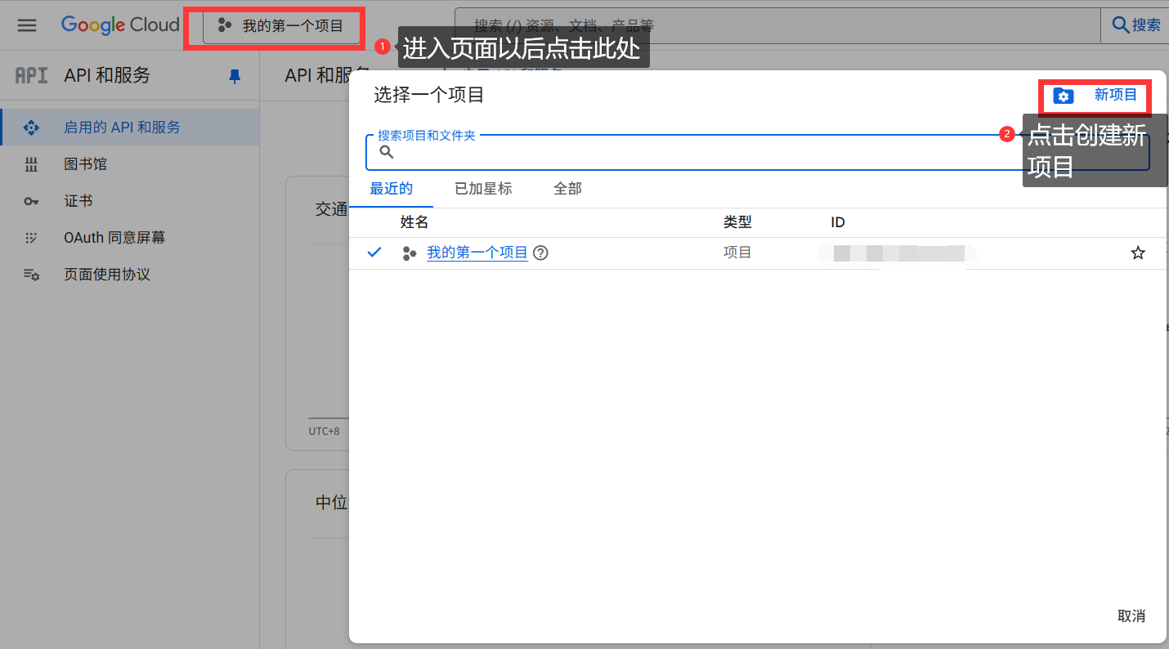Click the help icon next to 我的第一个项目
The height and width of the screenshot is (649, 1169).
coord(540,253)
